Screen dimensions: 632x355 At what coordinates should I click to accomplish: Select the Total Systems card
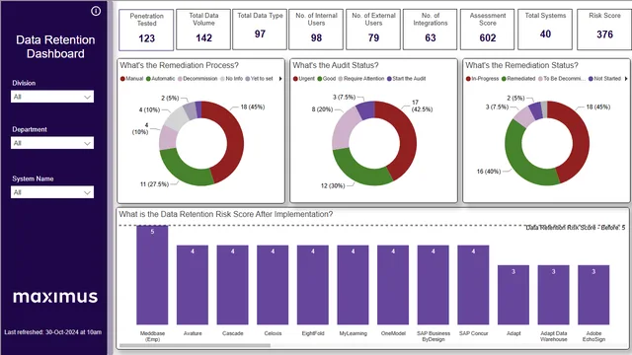[x=545, y=30]
